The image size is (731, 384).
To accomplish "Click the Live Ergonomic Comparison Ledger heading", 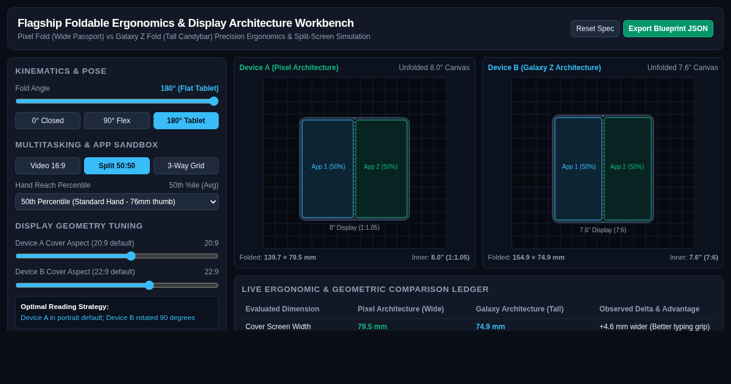I will click(x=365, y=289).
